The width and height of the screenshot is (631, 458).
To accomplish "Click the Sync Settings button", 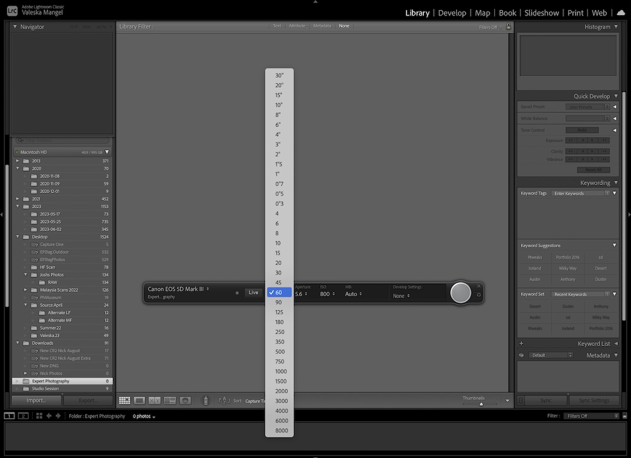I will [594, 400].
